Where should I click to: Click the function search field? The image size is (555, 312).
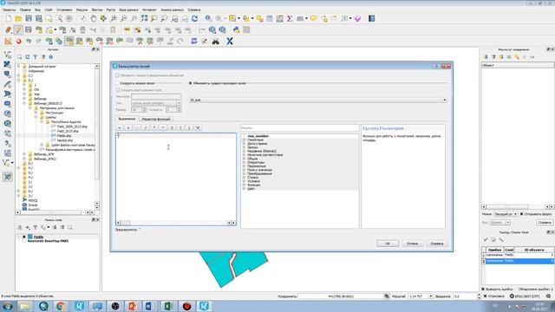point(300,127)
